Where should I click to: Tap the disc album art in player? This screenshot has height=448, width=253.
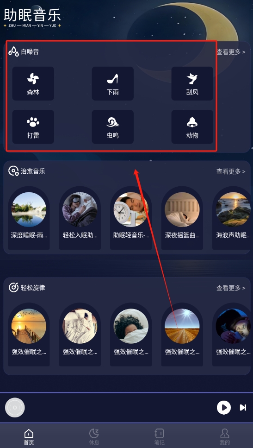tap(15, 408)
